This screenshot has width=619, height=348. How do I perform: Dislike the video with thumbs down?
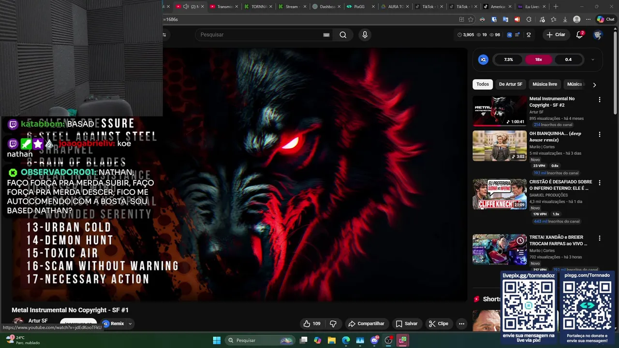[x=333, y=324]
